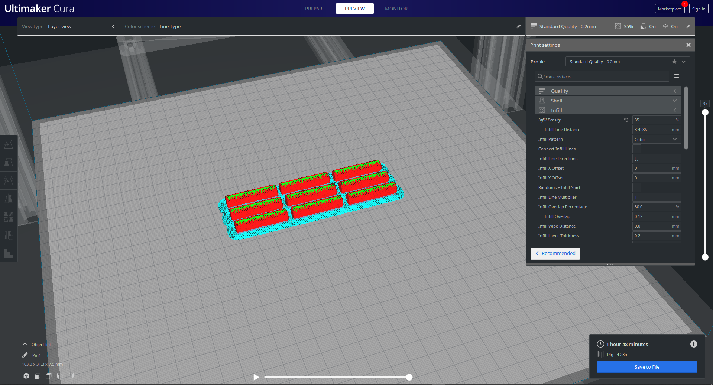Switch camera to right side view cube
The width and height of the screenshot is (713, 385).
pyautogui.click(x=71, y=376)
